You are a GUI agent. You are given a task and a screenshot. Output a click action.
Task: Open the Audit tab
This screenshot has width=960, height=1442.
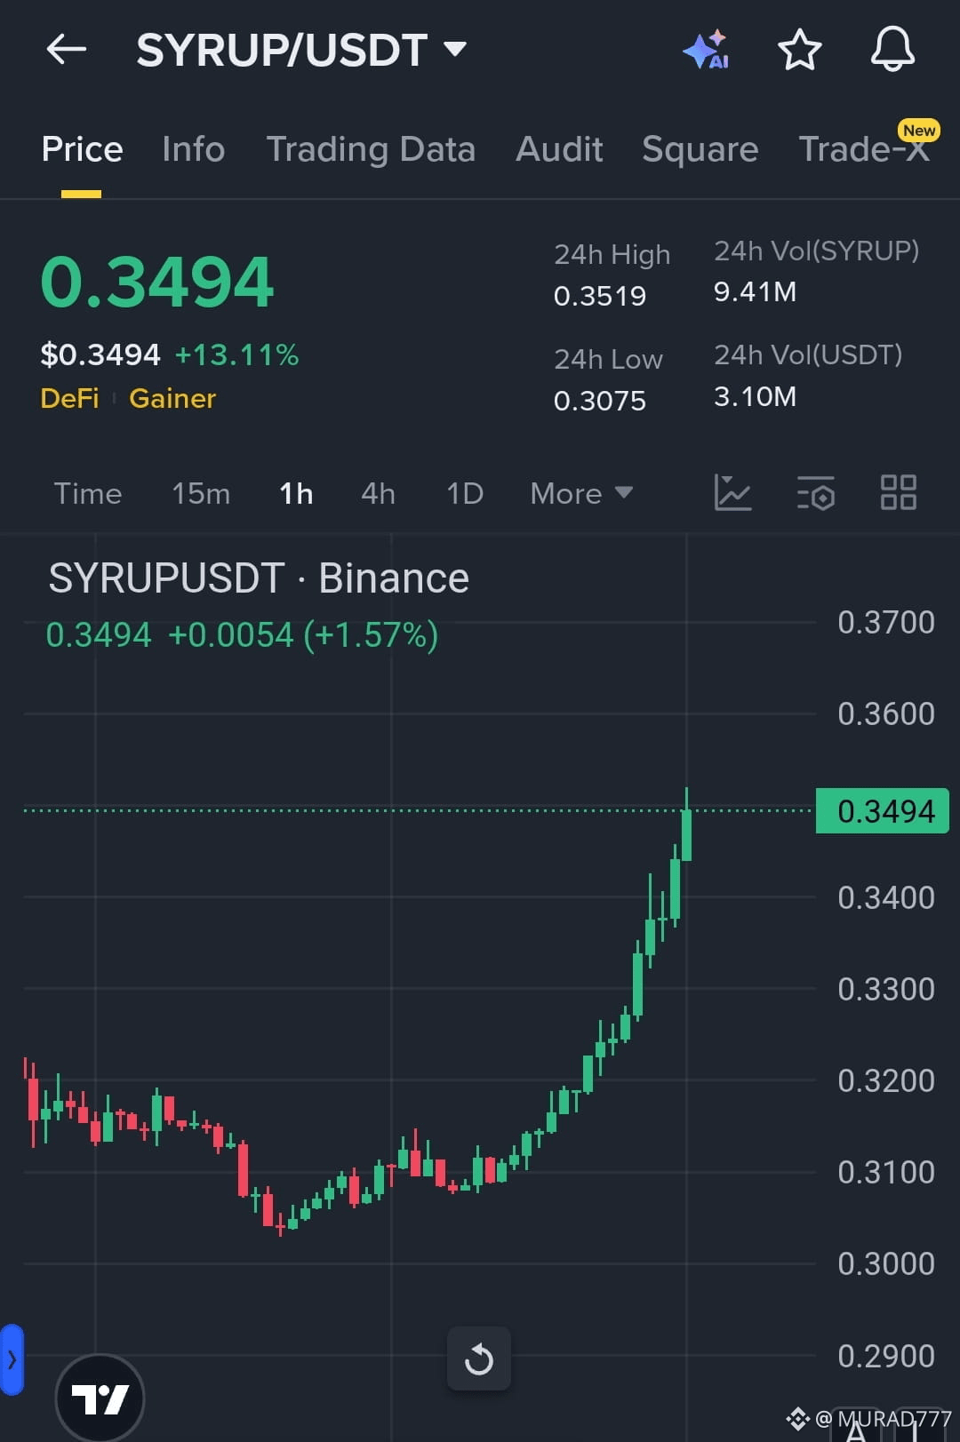tap(559, 149)
